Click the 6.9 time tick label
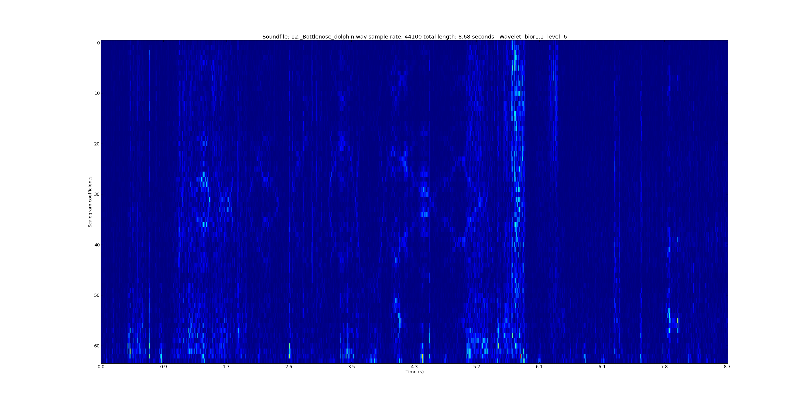 click(601, 367)
